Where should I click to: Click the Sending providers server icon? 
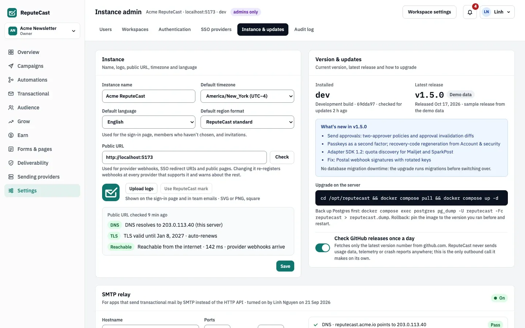point(11,177)
